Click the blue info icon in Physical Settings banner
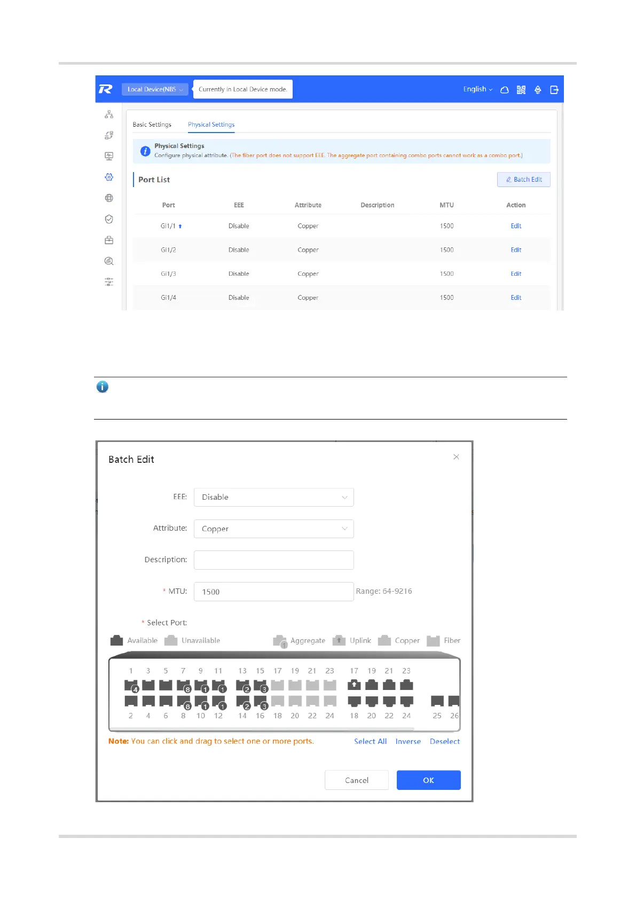636x900 pixels. point(145,151)
